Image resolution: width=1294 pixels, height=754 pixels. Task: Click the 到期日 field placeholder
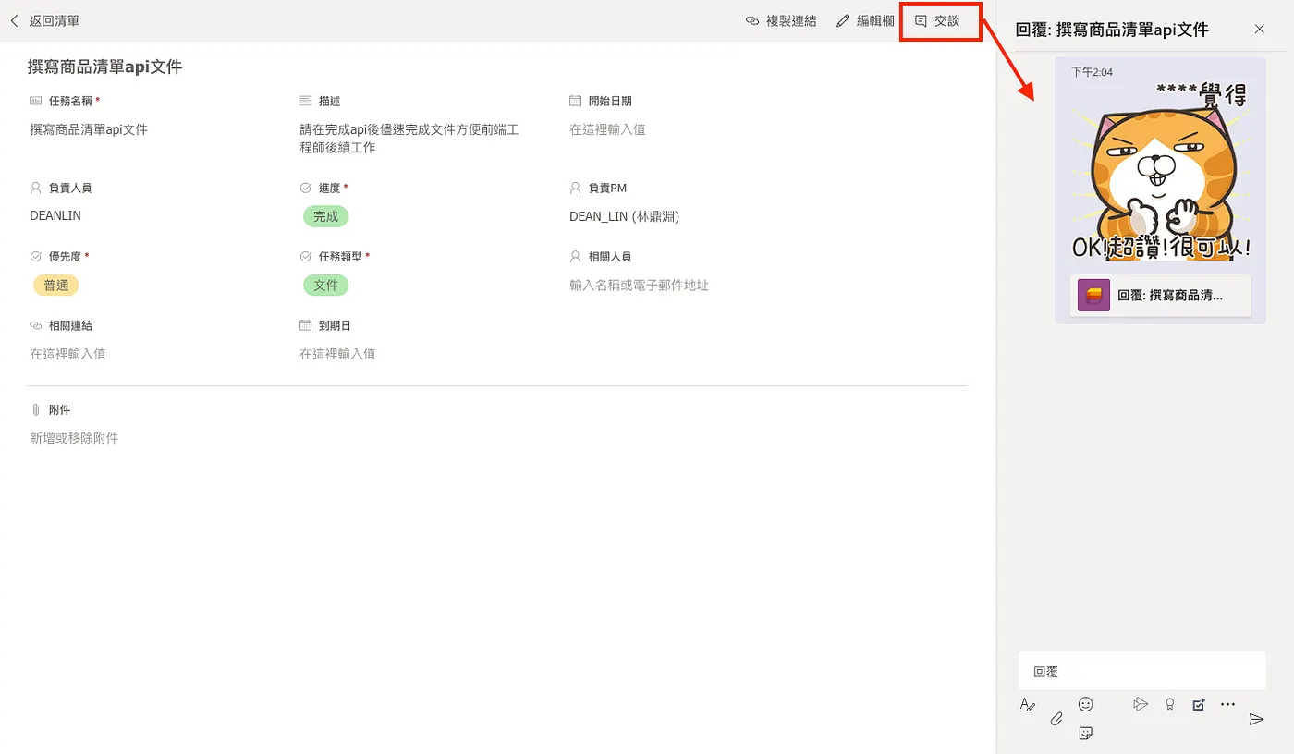337,354
